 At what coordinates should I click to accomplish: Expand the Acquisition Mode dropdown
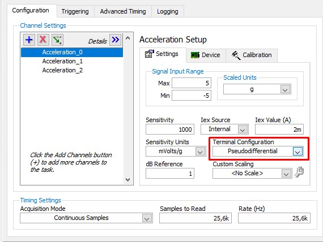click(x=147, y=218)
